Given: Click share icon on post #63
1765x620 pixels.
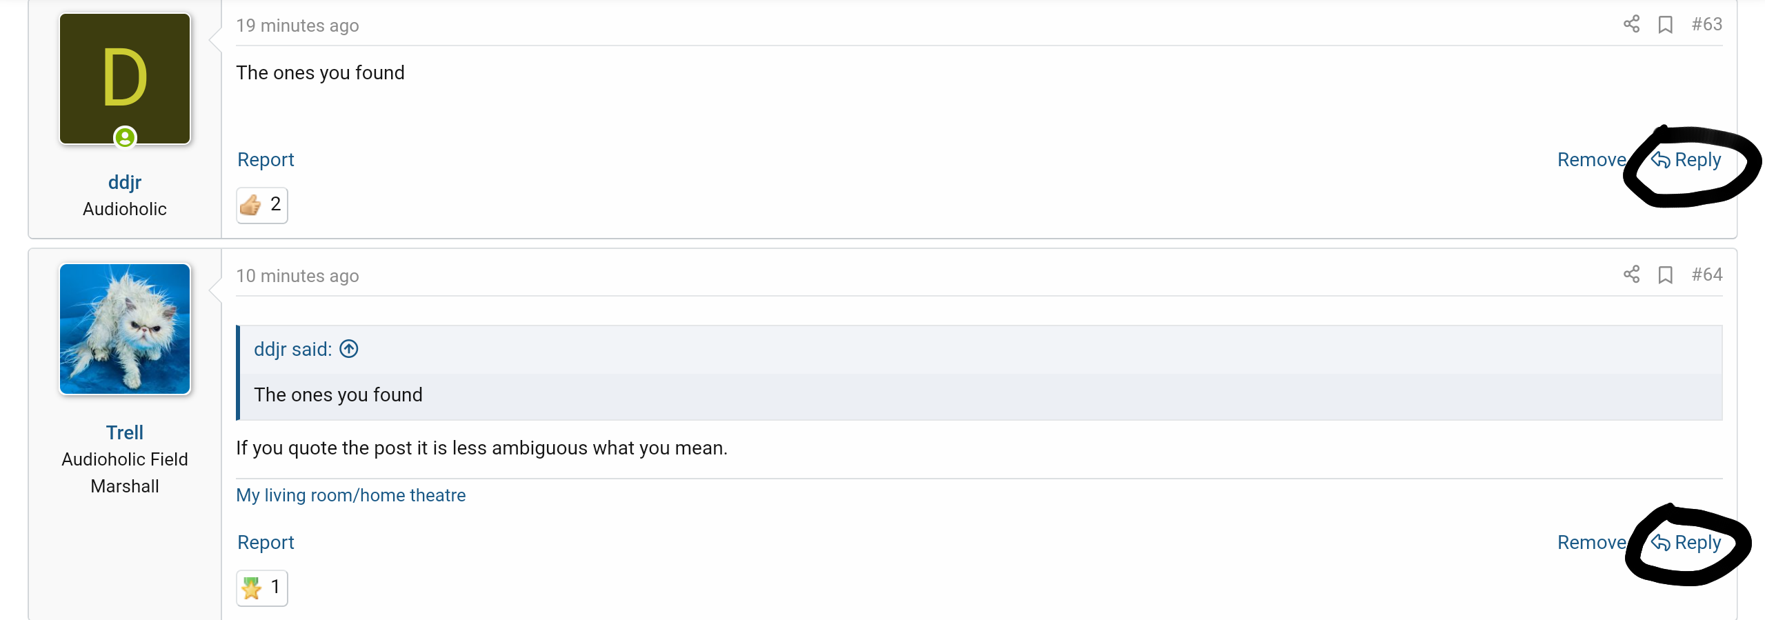Looking at the screenshot, I should 1631,24.
